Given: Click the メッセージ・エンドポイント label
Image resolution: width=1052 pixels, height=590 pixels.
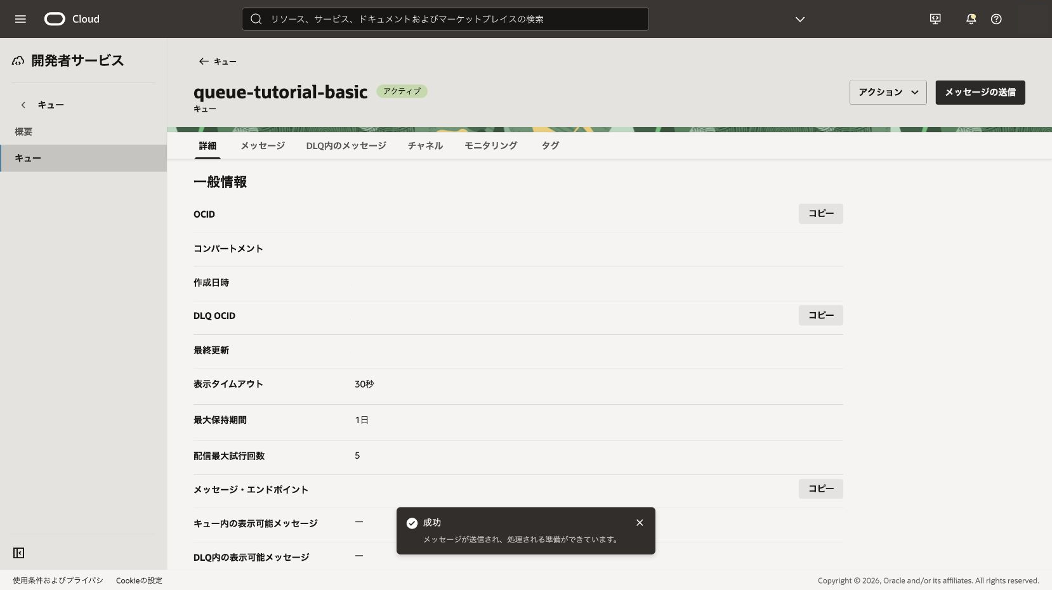Looking at the screenshot, I should 251,490.
